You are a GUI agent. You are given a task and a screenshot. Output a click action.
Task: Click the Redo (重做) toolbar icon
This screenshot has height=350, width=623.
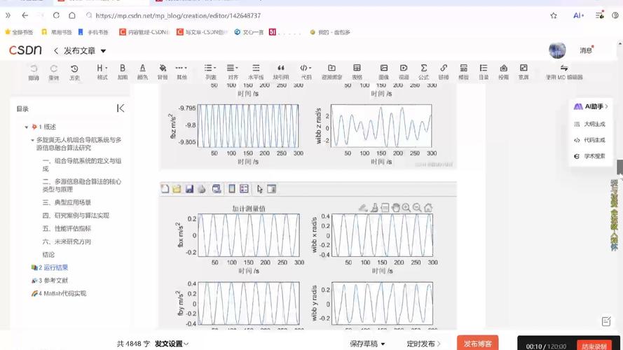click(54, 72)
